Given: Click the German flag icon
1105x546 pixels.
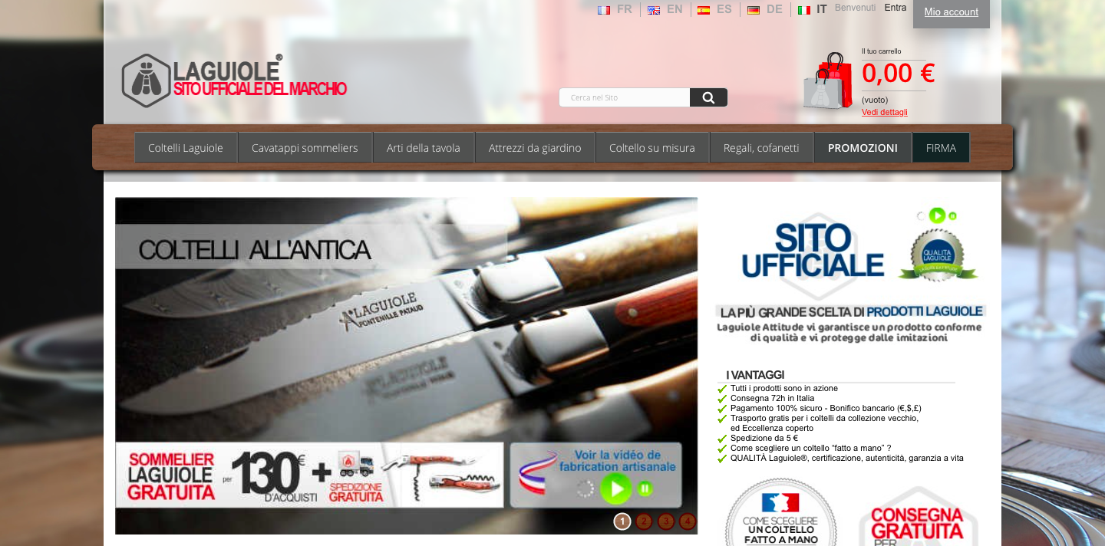Looking at the screenshot, I should [754, 10].
